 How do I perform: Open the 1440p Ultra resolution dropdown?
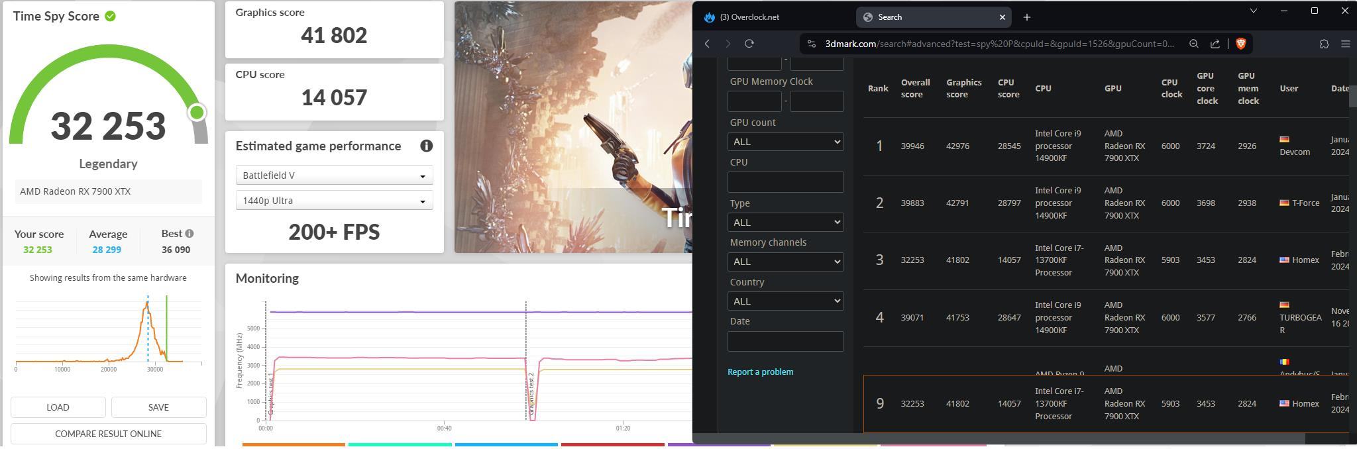334,201
